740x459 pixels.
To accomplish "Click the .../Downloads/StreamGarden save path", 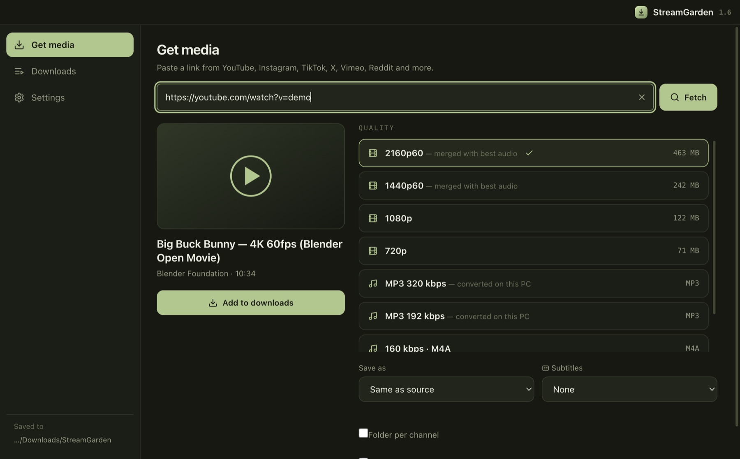I will point(62,440).
